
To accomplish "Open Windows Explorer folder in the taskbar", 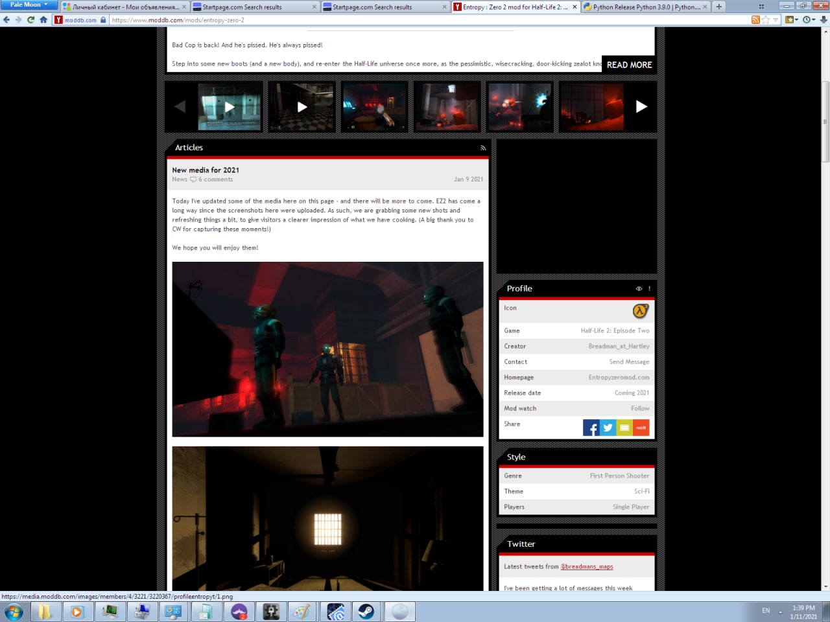I will (45, 611).
